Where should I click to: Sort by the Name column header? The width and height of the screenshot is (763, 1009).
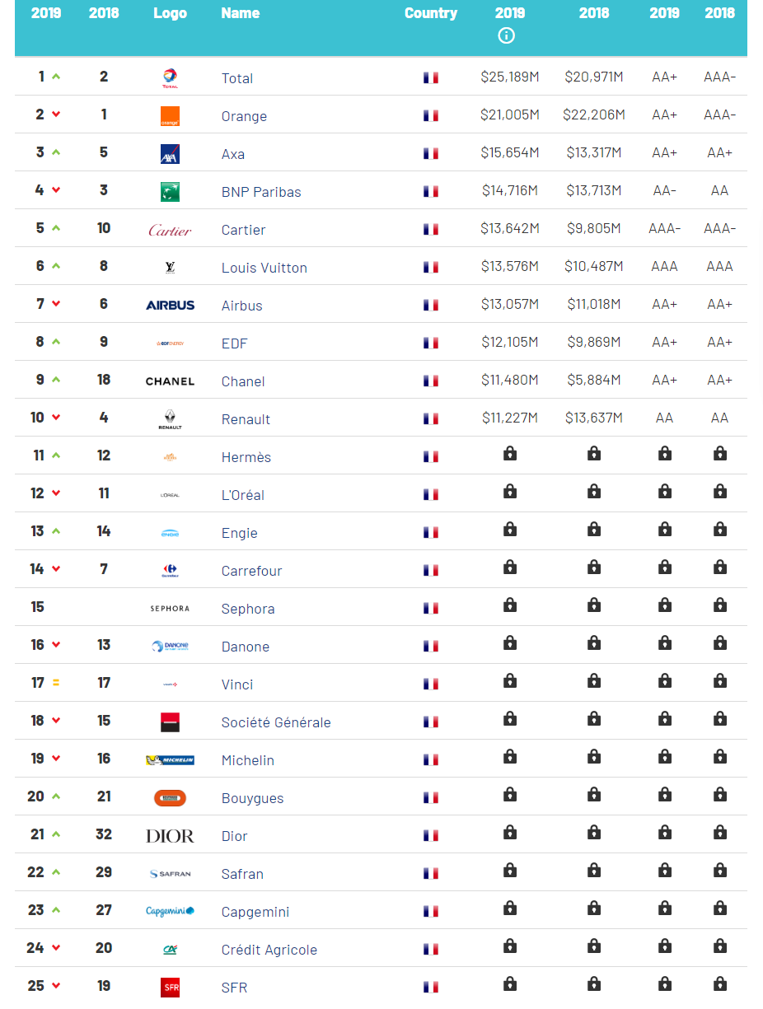(x=240, y=13)
